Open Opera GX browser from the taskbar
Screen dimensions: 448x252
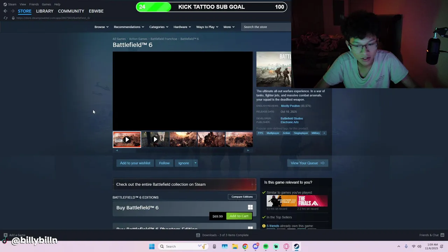(x=286, y=246)
